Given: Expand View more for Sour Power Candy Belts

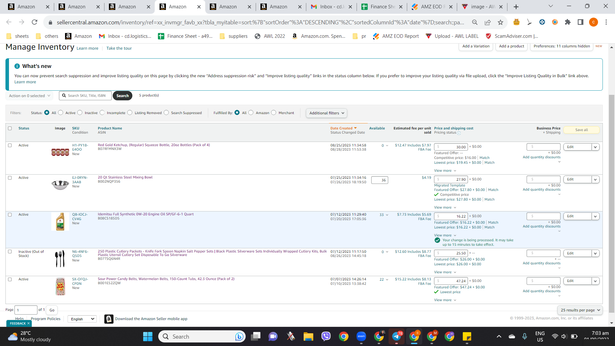Looking at the screenshot, I should coord(445,300).
